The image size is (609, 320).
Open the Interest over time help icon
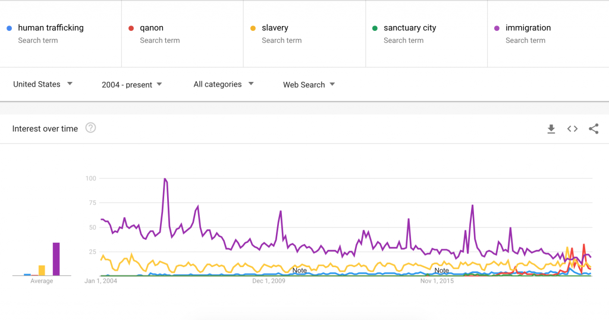pyautogui.click(x=90, y=128)
